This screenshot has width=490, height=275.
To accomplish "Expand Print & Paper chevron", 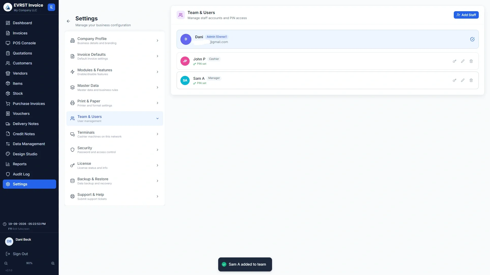I will (157, 103).
